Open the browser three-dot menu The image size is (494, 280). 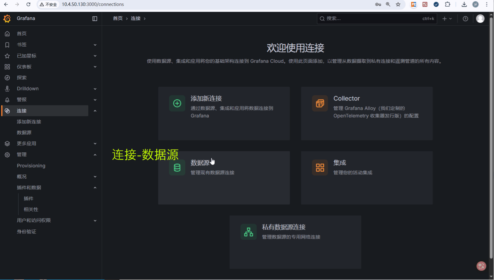(487, 4)
